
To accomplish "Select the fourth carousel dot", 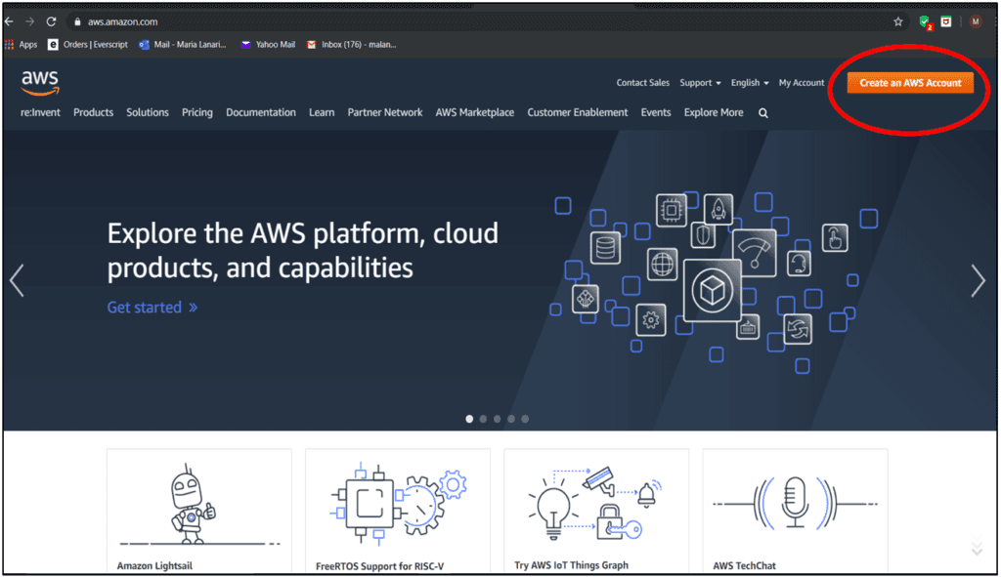I will (x=511, y=419).
